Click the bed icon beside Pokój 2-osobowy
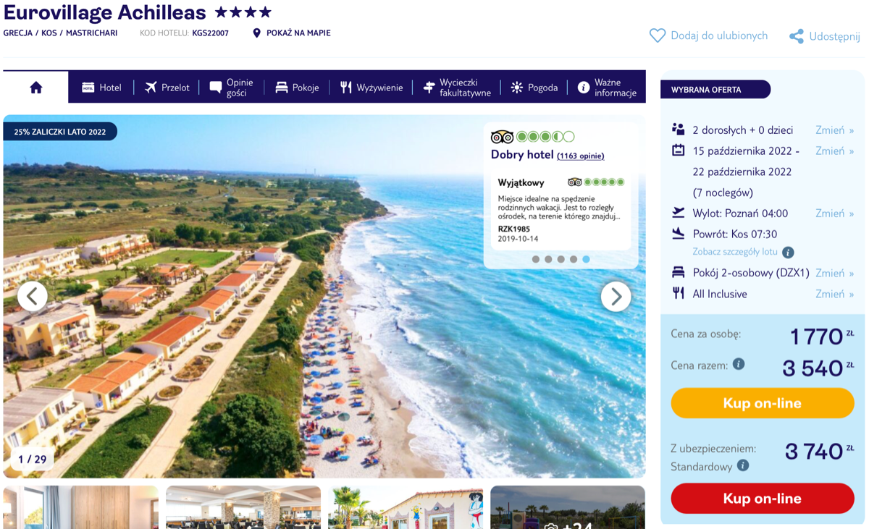This screenshot has width=869, height=529. pos(678,273)
